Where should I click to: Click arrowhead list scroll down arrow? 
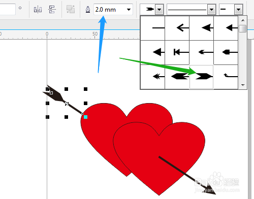tap(243, 85)
